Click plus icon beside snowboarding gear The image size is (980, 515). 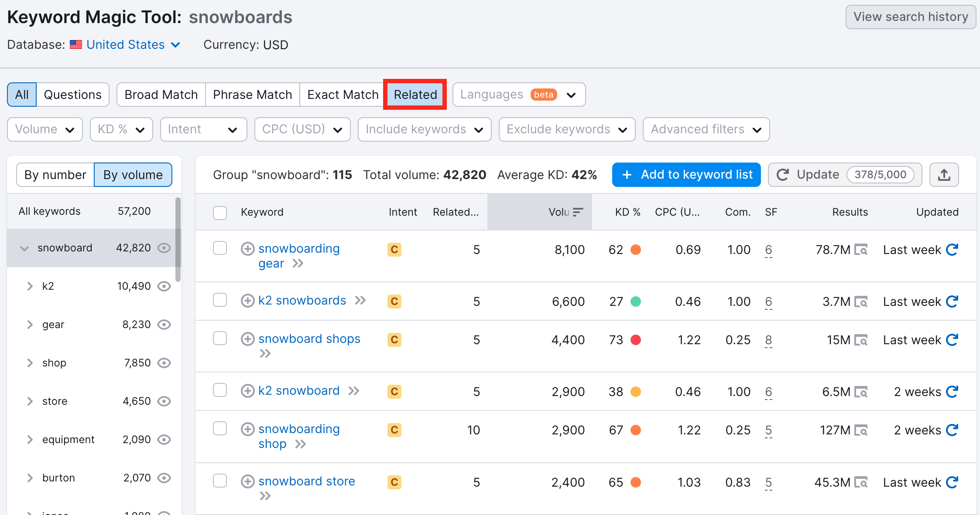pos(248,249)
